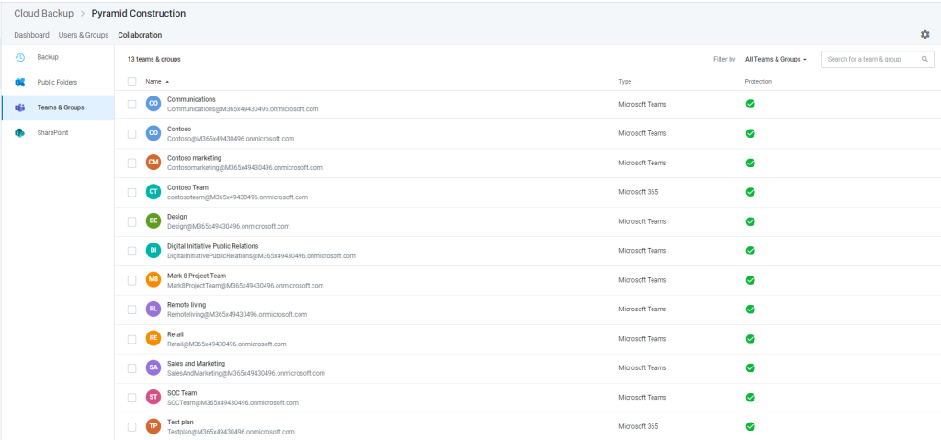Click the DI avatar for Digital Initiative
Image resolution: width=941 pixels, height=440 pixels.
pyautogui.click(x=153, y=251)
